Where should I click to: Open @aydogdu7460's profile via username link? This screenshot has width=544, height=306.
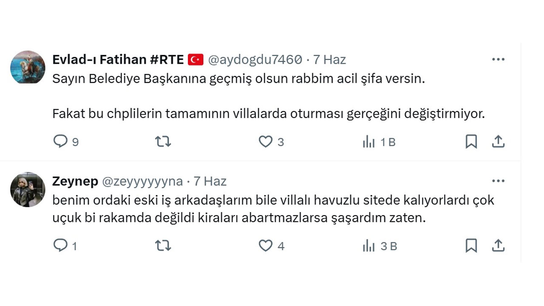click(x=254, y=59)
